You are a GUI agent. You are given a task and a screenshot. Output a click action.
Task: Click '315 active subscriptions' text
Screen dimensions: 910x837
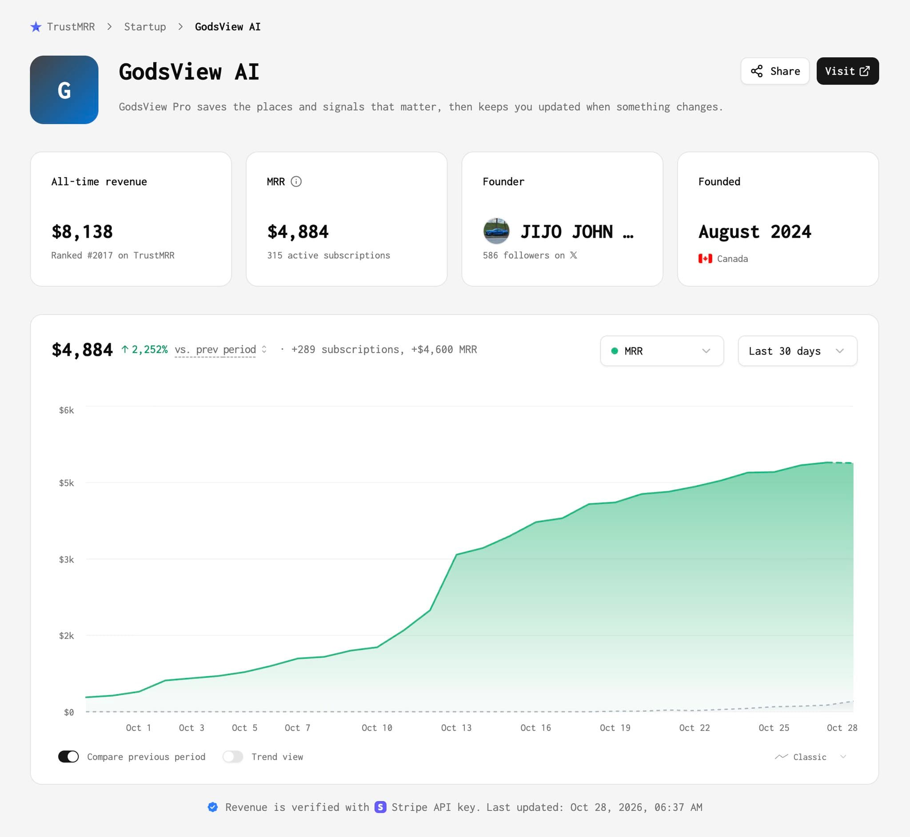point(328,255)
